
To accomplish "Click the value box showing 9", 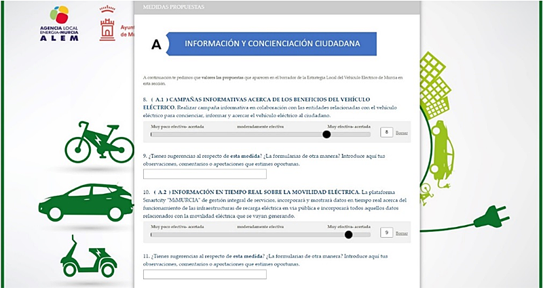I will click(x=386, y=232).
